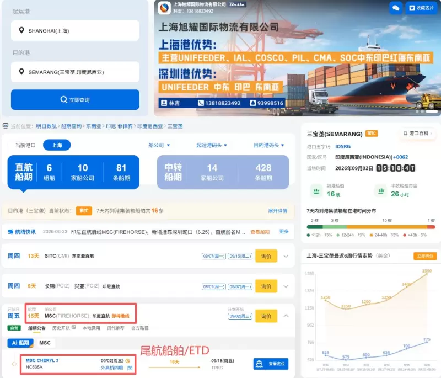Click the contact person icon beside 林吉
The height and width of the screenshot is (378, 441).
164,103
